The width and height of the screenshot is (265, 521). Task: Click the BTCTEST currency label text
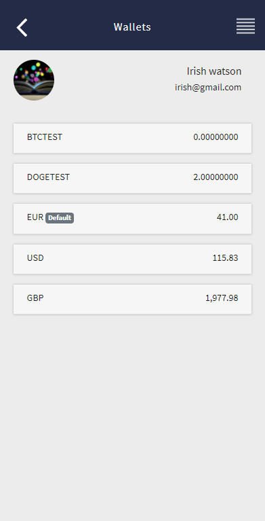(x=45, y=137)
